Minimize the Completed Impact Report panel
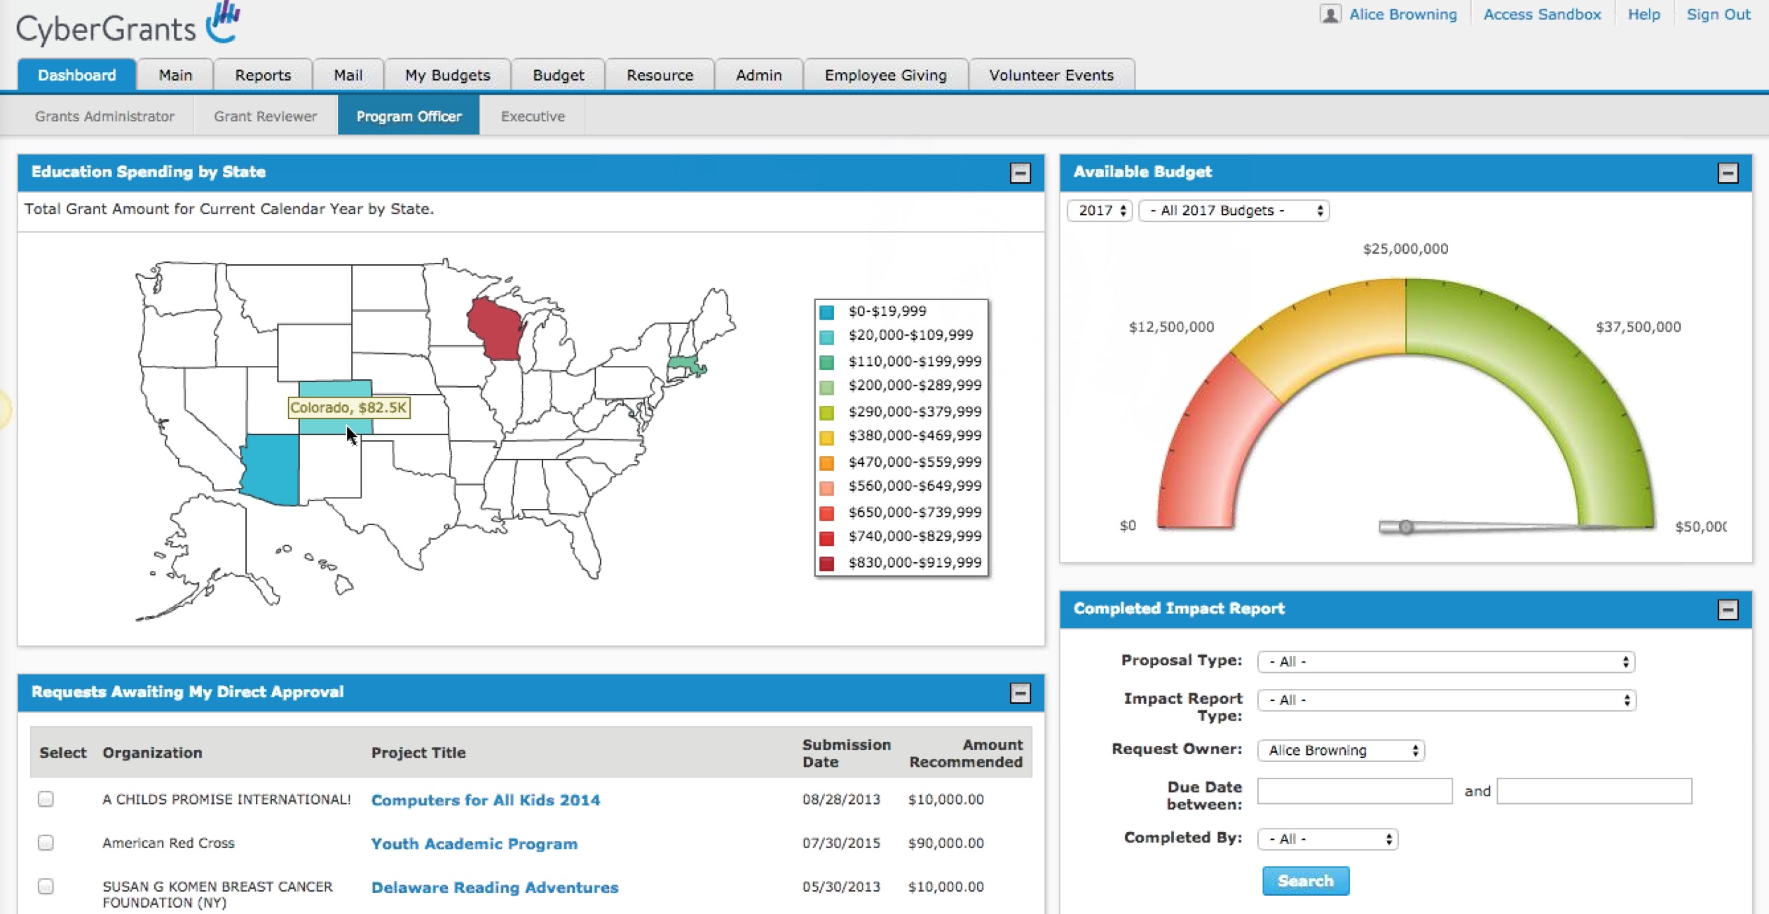The height and width of the screenshot is (914, 1769). [1727, 609]
